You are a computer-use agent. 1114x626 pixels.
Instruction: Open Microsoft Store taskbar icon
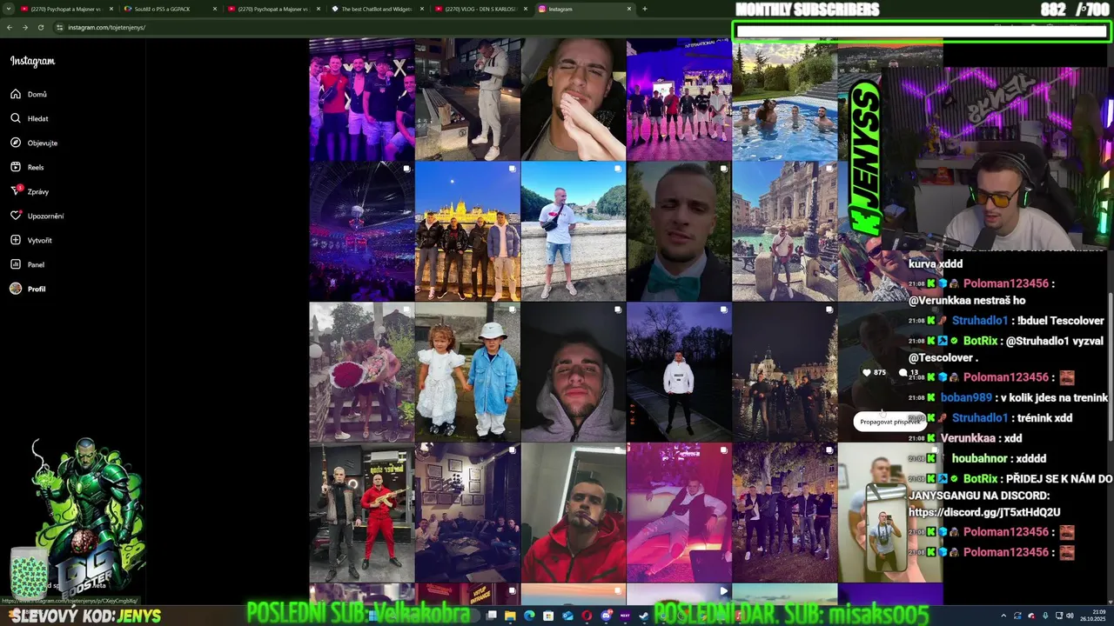[548, 616]
